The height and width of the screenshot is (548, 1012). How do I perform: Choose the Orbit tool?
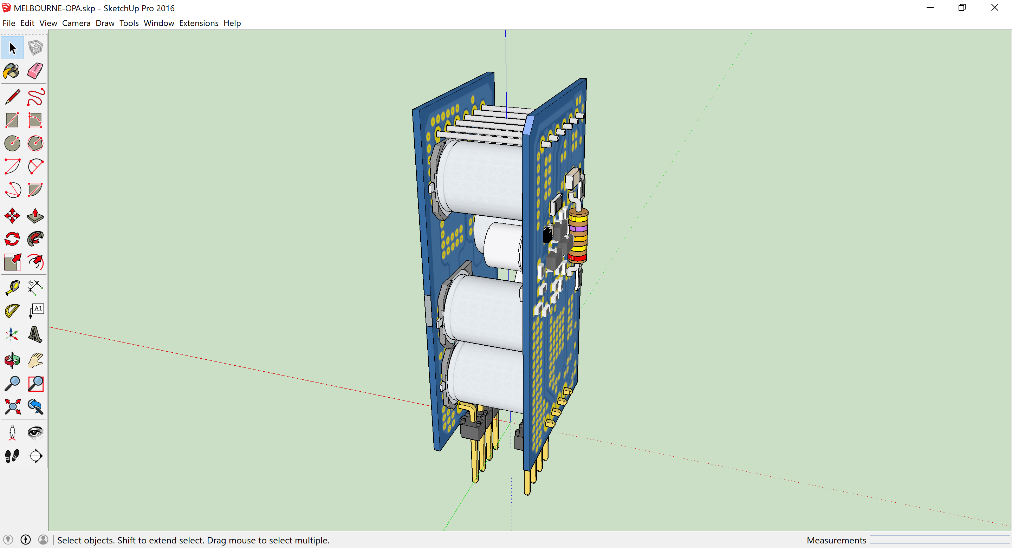point(12,360)
